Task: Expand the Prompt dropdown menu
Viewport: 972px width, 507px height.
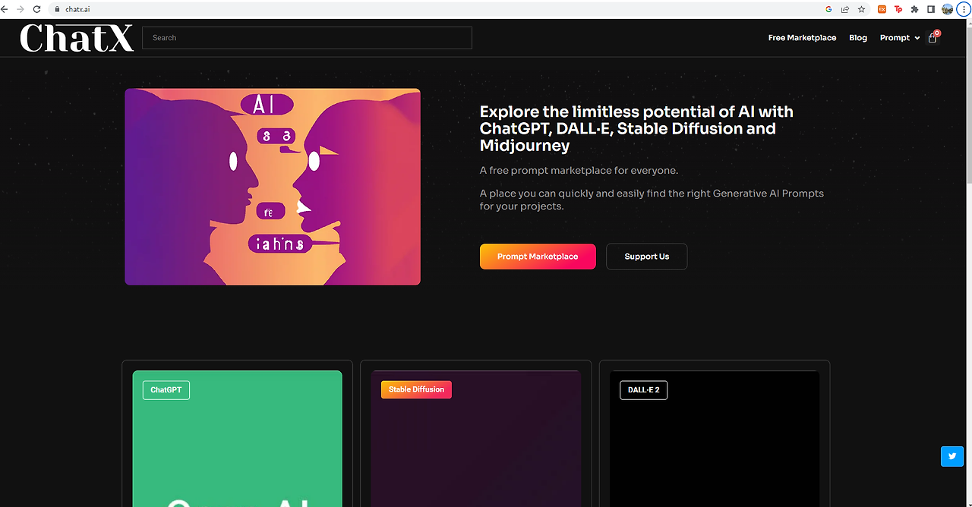Action: [900, 38]
